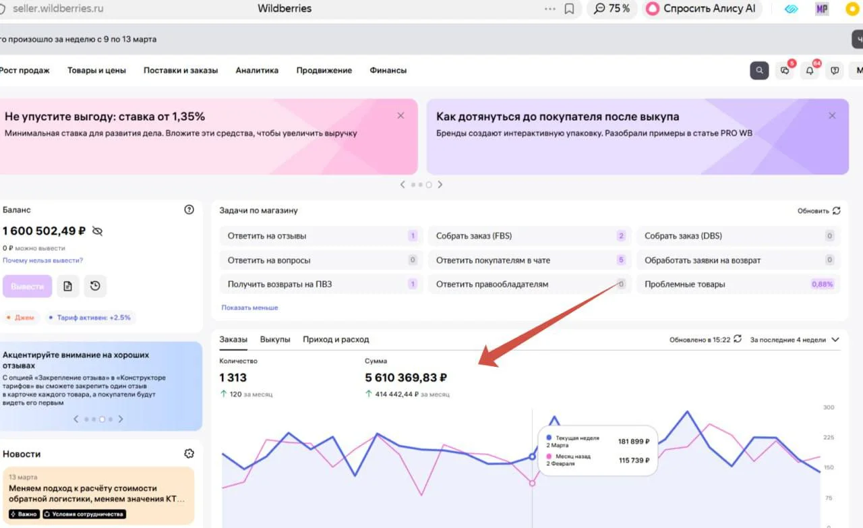
Task: Open the 'Получить возвраты на ПВЗ' task
Action: [x=322, y=284]
